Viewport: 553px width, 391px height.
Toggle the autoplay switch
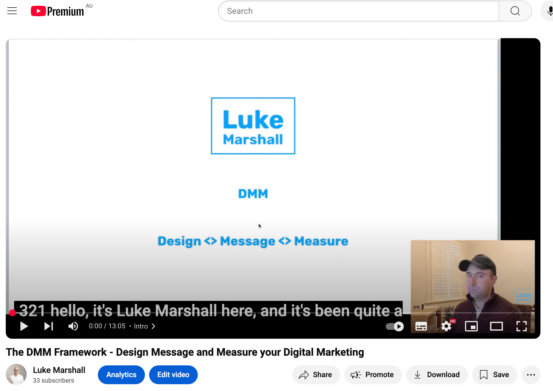(395, 326)
